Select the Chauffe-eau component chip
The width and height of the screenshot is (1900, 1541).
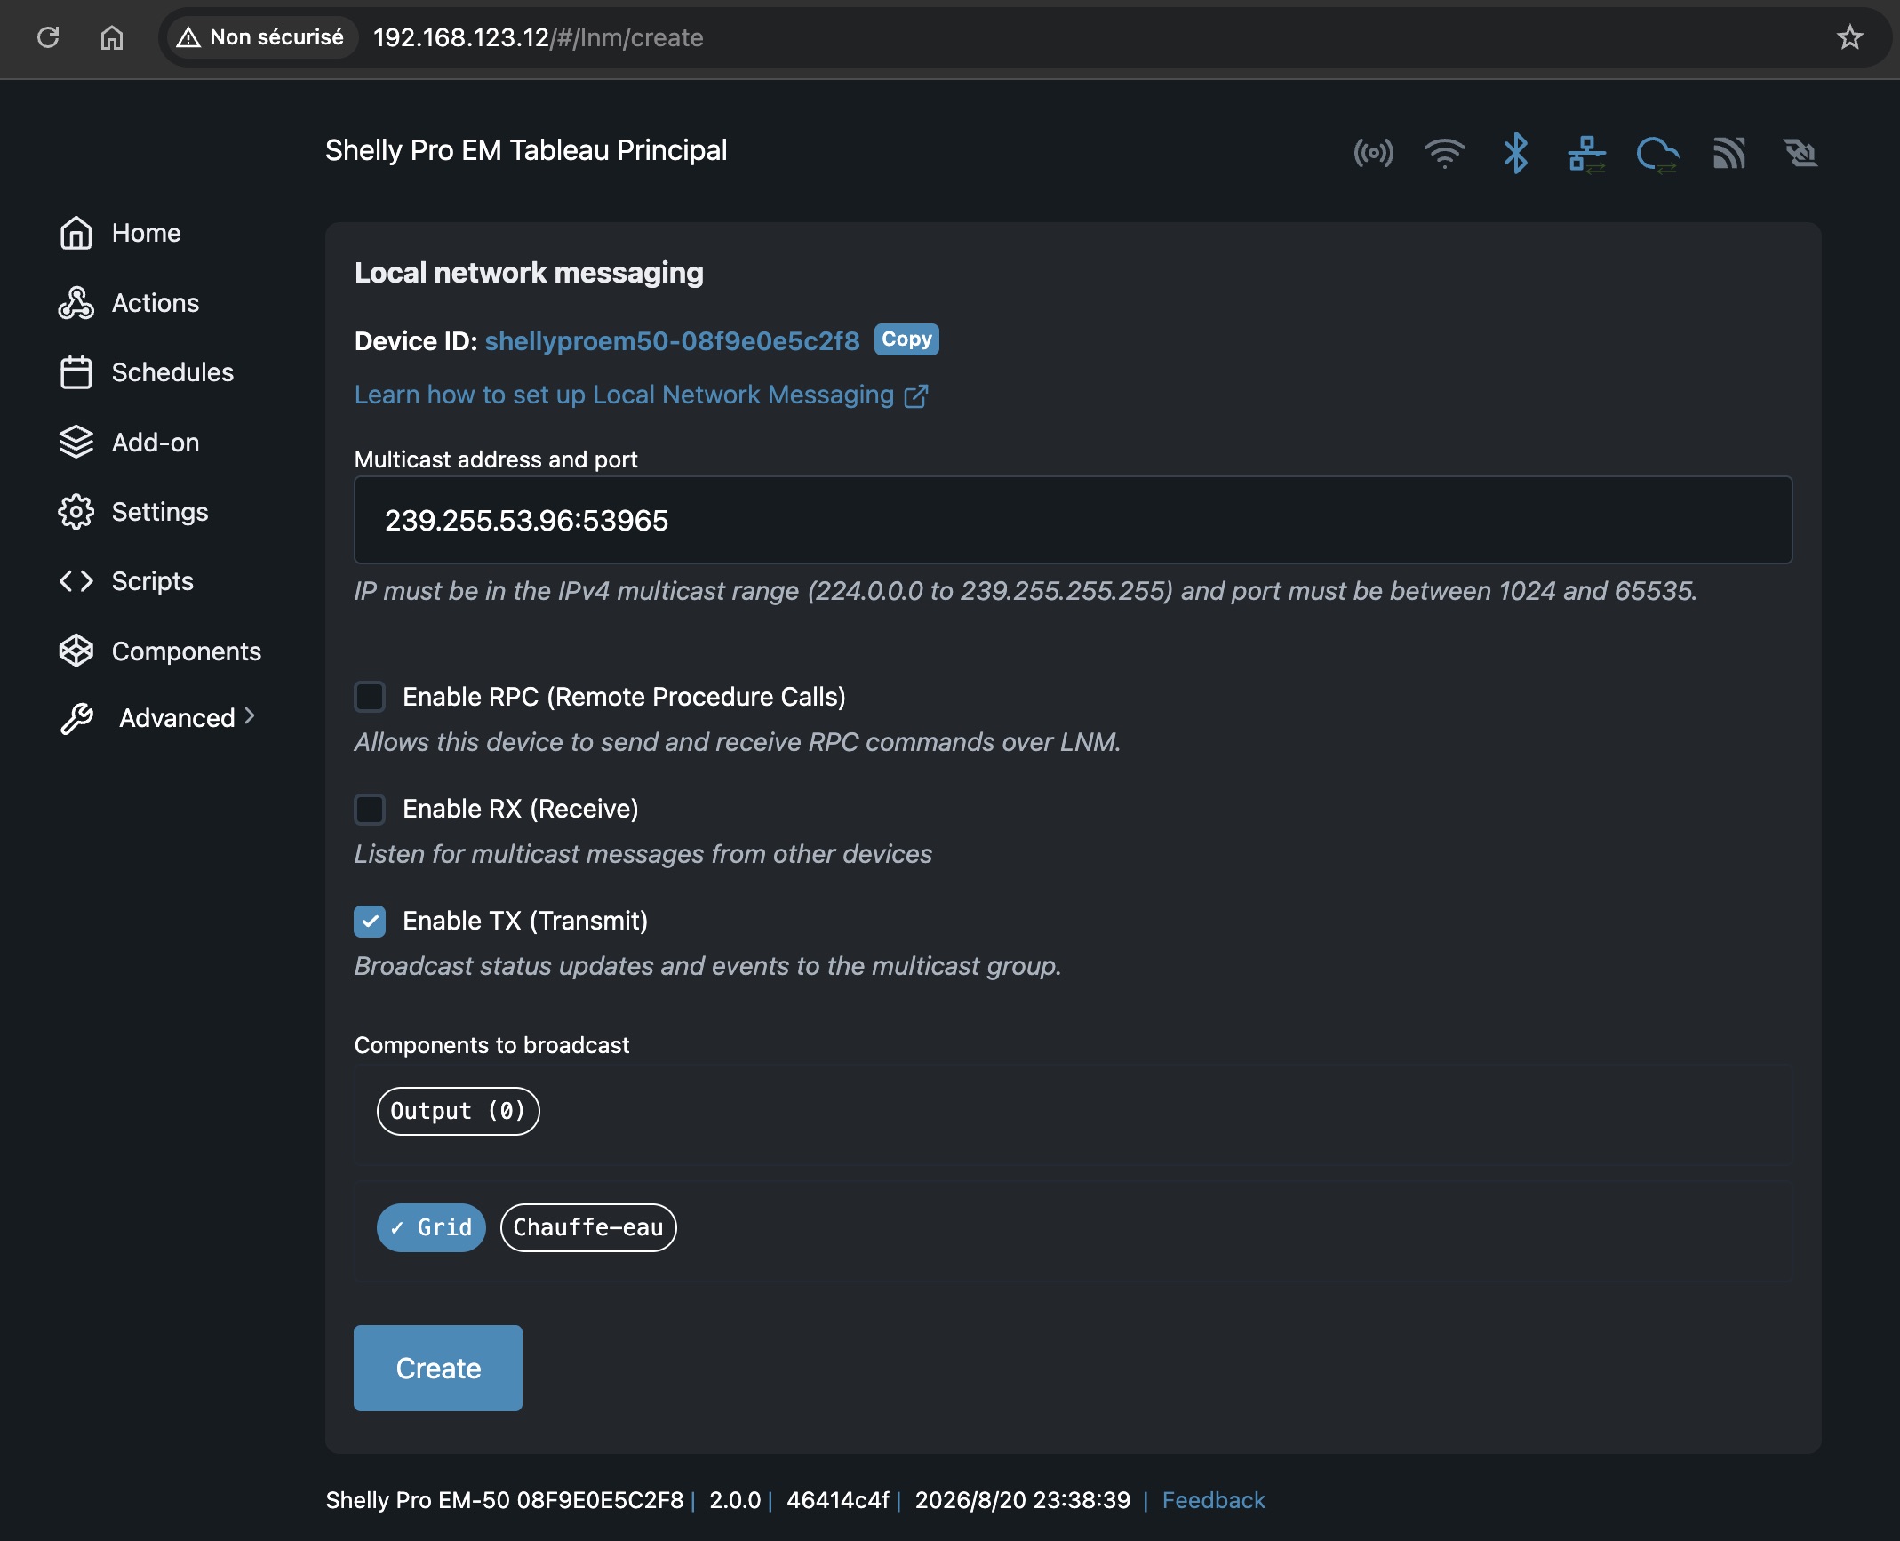click(588, 1227)
